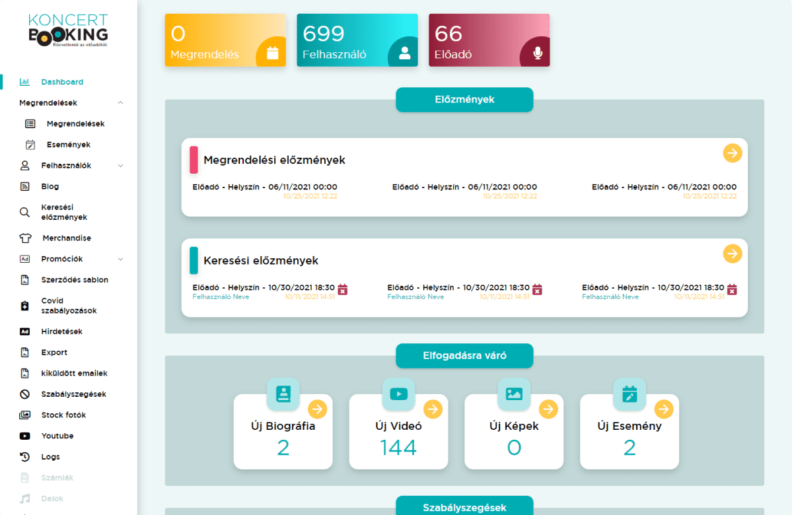Image resolution: width=792 pixels, height=515 pixels.
Task: Open the Új Videó arrow button
Action: (x=433, y=409)
